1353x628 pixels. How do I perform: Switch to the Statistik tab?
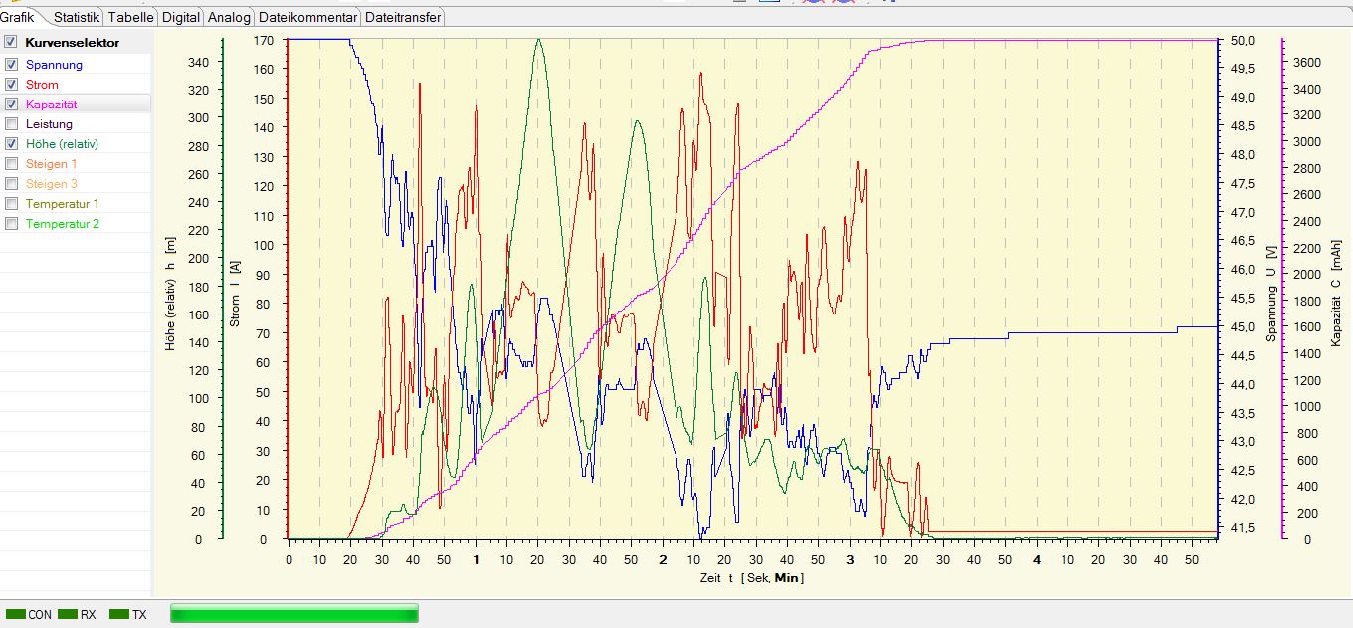click(76, 17)
